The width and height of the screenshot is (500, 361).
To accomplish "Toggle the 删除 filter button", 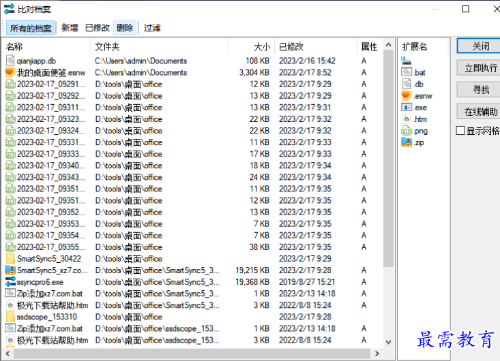I will point(125,28).
